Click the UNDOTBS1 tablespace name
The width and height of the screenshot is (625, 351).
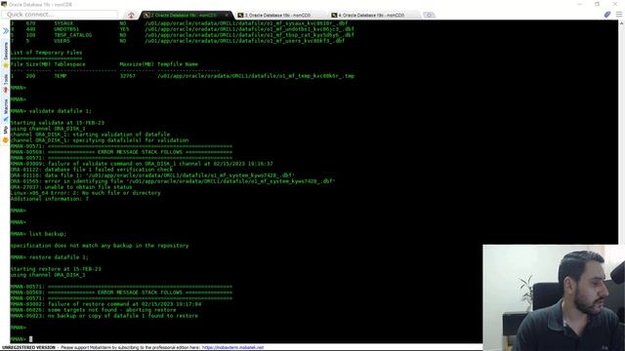(x=66, y=29)
